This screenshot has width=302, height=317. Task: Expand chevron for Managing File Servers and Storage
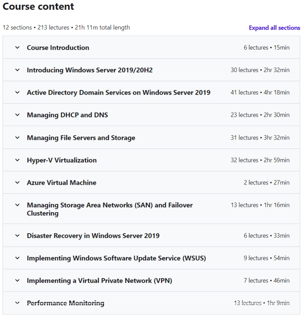[x=17, y=138]
